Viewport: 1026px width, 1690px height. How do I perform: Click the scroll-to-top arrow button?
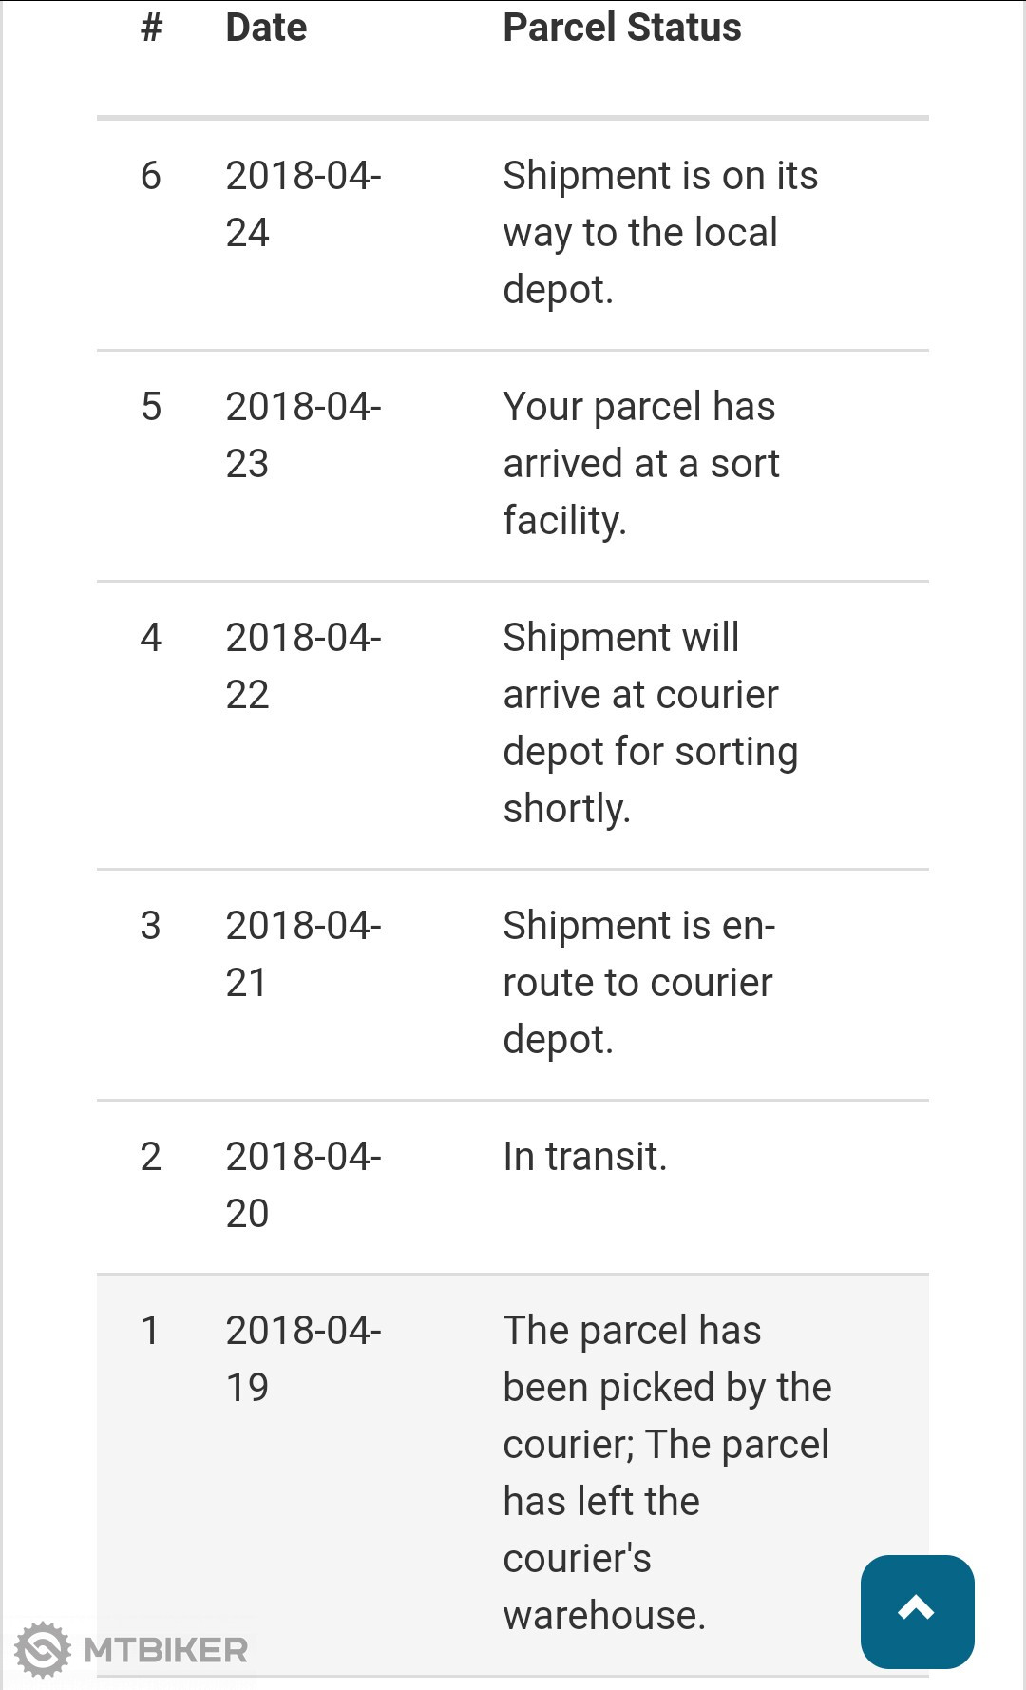click(x=917, y=1611)
